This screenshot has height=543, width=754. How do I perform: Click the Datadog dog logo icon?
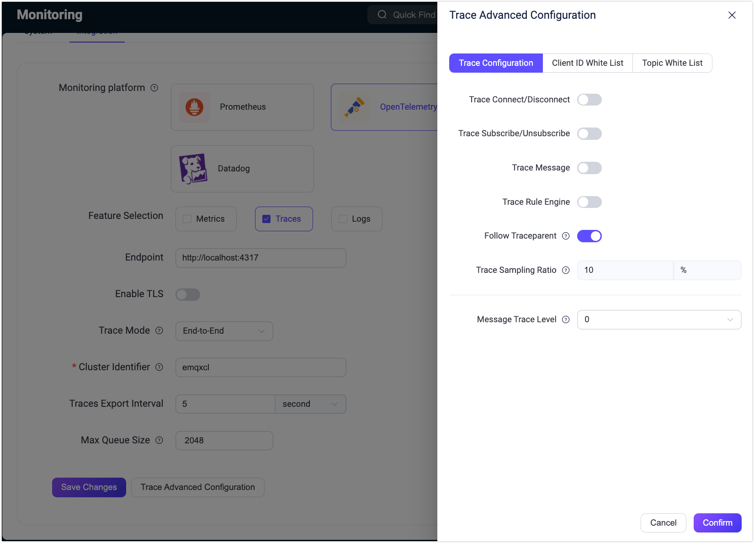[x=193, y=169]
